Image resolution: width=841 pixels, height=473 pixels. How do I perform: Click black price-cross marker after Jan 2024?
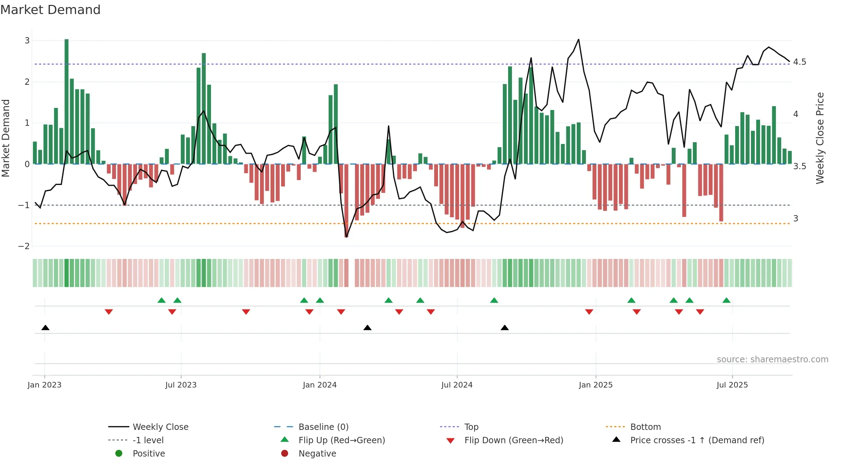(367, 328)
